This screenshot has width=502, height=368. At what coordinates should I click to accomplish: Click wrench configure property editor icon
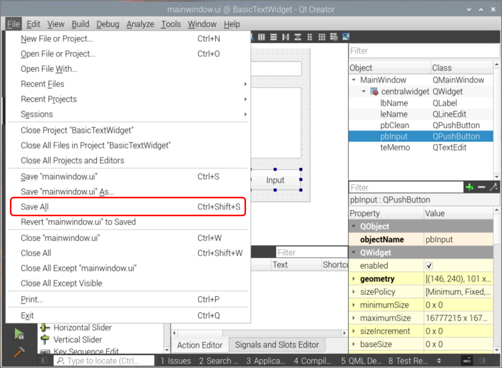pyautogui.click(x=493, y=187)
